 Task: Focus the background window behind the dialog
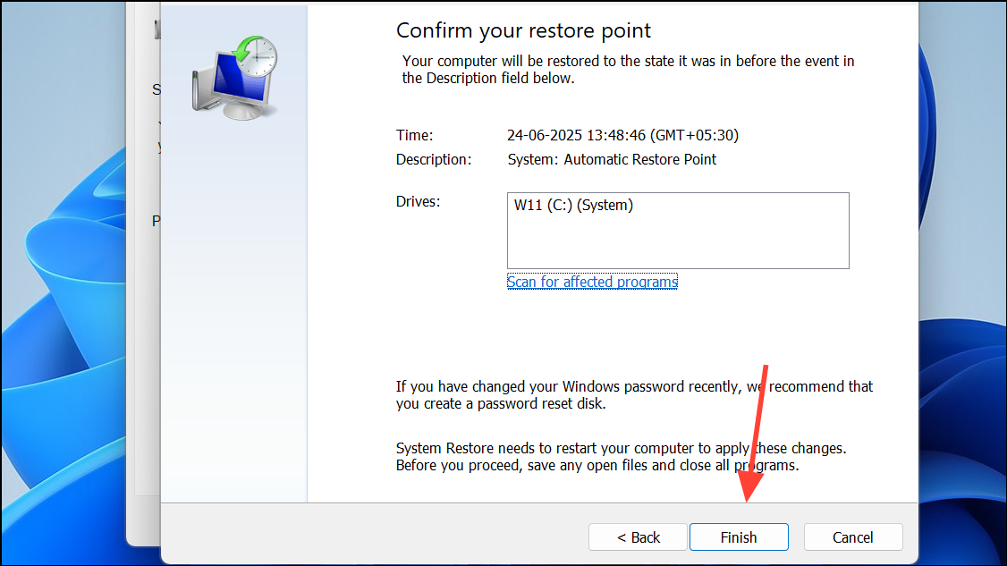click(145, 358)
